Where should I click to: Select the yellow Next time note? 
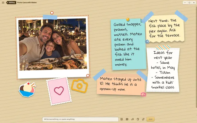tap(165, 29)
